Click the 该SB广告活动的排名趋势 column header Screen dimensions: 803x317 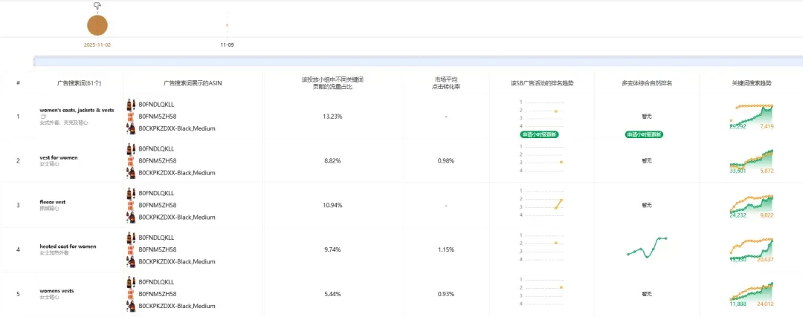(542, 83)
